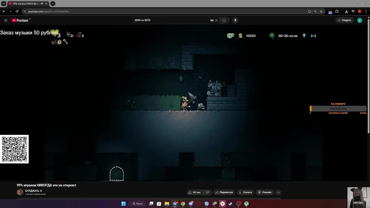Open OBS Studio from the taskbar
370x208 pixels.
pyautogui.click(x=238, y=204)
